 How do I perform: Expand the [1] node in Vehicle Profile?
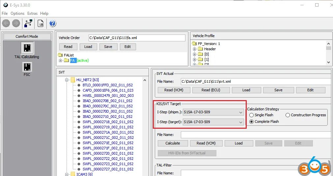point(194,59)
